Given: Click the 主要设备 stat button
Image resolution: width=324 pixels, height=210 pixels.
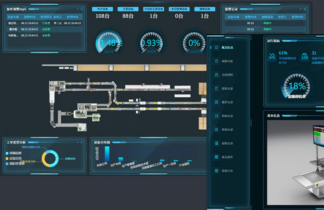Looking at the screenshot, I should 128,9.
